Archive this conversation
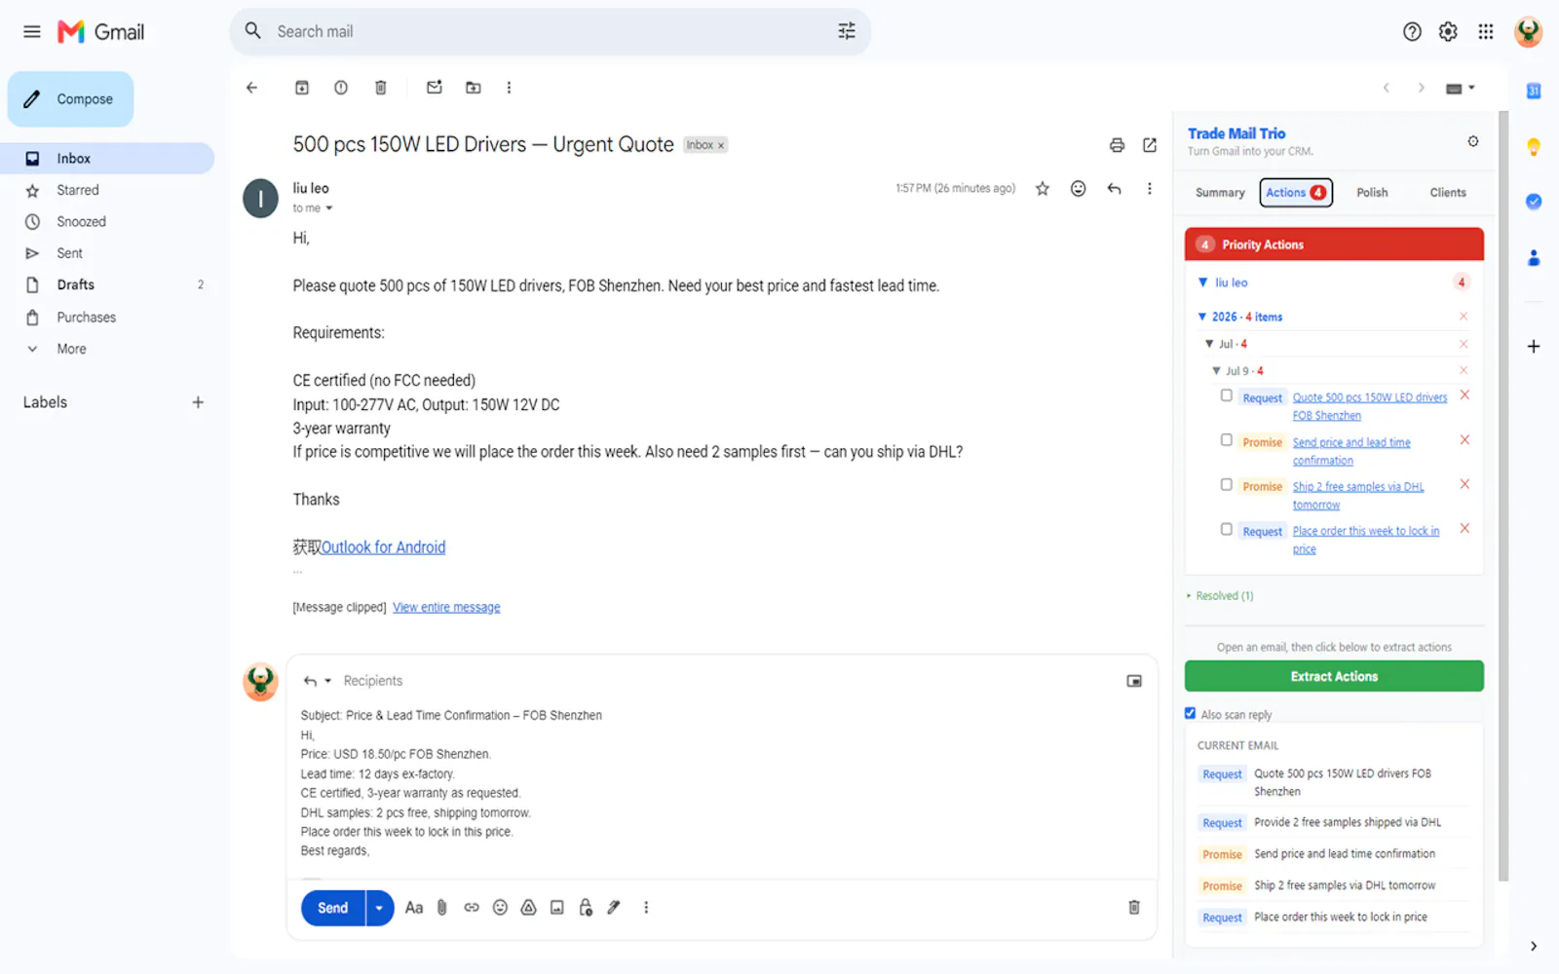This screenshot has height=974, width=1559. 302,88
